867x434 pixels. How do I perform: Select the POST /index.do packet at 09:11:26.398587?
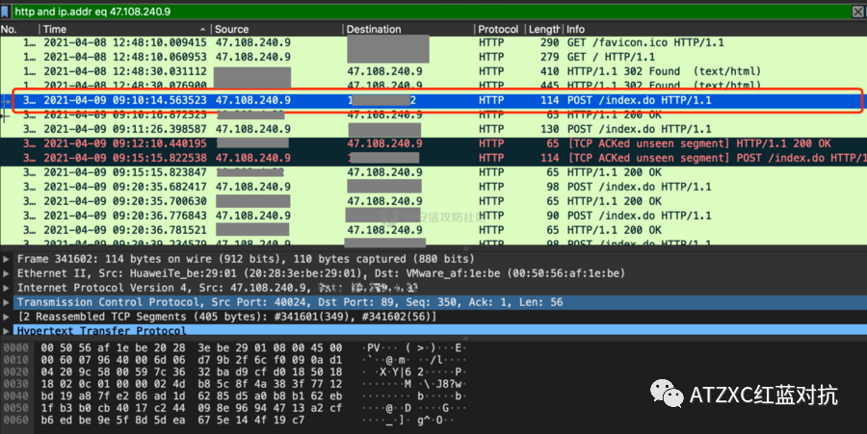433,129
